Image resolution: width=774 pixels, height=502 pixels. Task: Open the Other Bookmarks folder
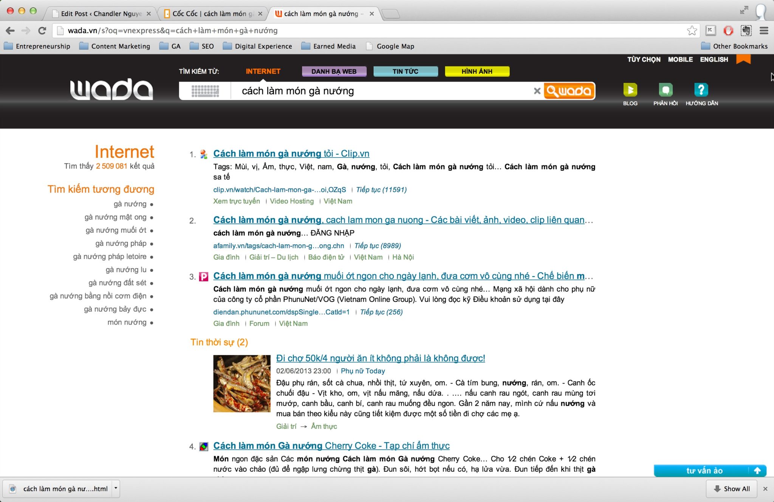click(734, 46)
